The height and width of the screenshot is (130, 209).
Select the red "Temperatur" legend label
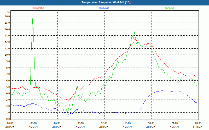38,8
